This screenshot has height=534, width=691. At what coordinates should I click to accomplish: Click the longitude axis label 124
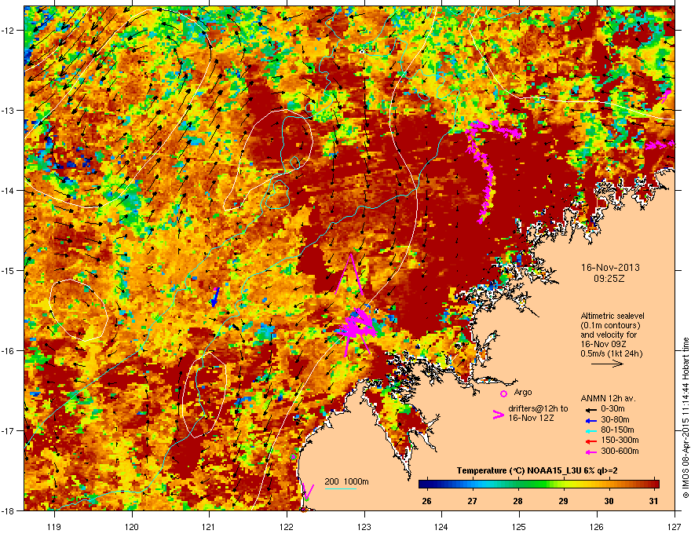tap(441, 526)
